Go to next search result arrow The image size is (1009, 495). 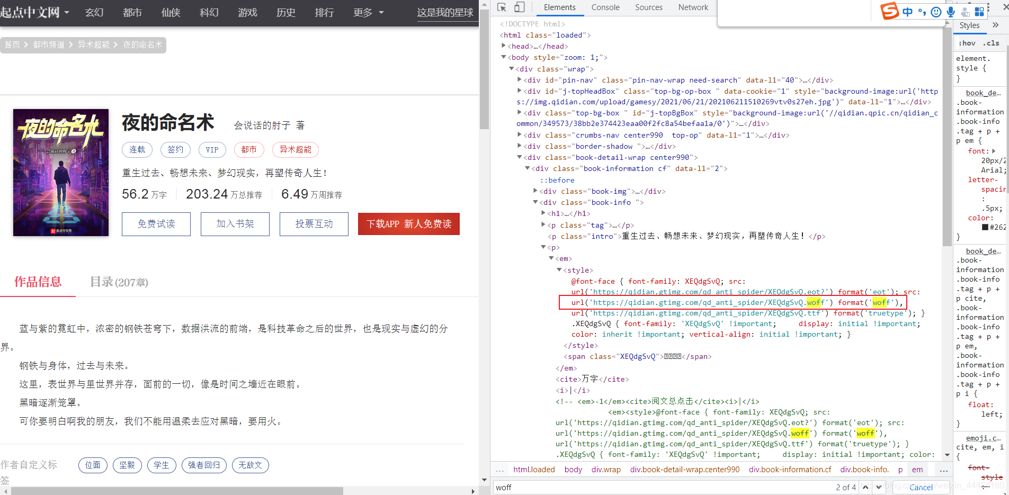(879, 487)
